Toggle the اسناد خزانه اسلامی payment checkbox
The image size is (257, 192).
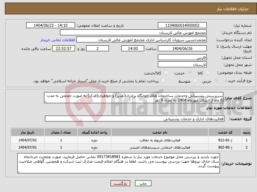tap(163, 80)
